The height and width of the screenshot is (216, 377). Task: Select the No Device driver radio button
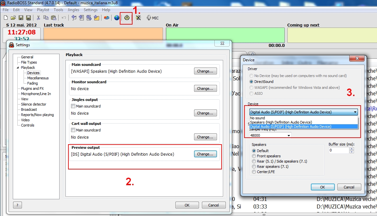(251, 76)
